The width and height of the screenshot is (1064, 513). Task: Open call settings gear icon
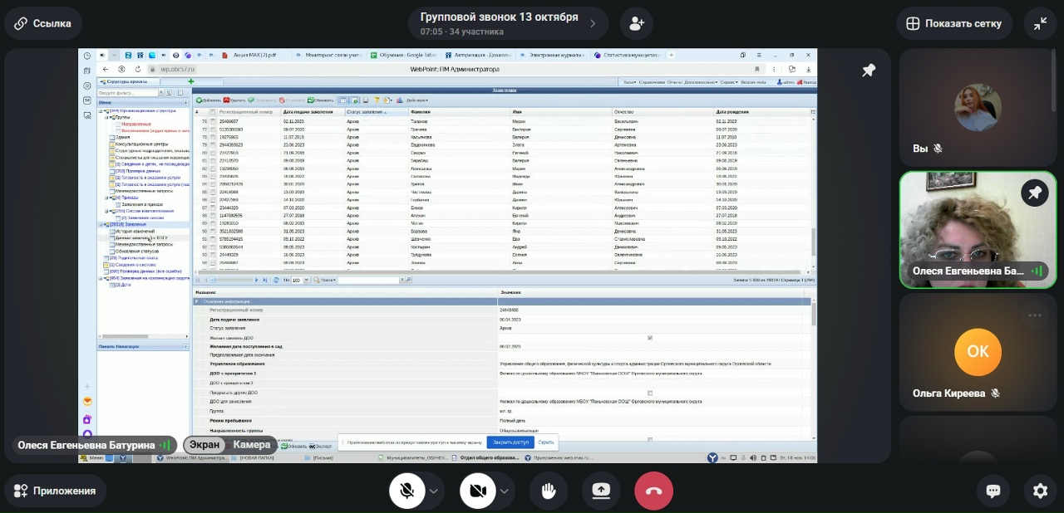pos(1040,491)
